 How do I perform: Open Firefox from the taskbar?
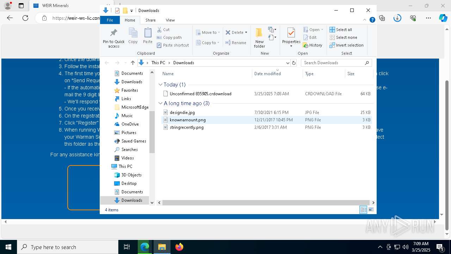(179, 247)
